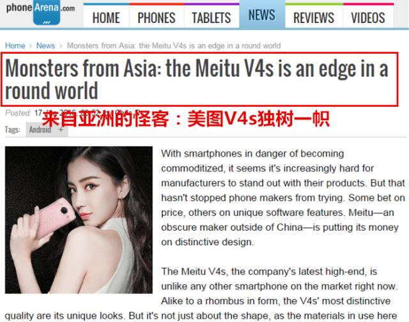The width and height of the screenshot is (409, 322).
Task: Click the Meitu V4s breadcrumb title
Action: [x=174, y=45]
